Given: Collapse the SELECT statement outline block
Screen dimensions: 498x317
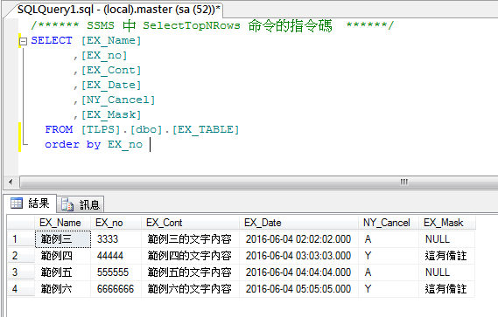Looking at the screenshot, I should [23, 41].
